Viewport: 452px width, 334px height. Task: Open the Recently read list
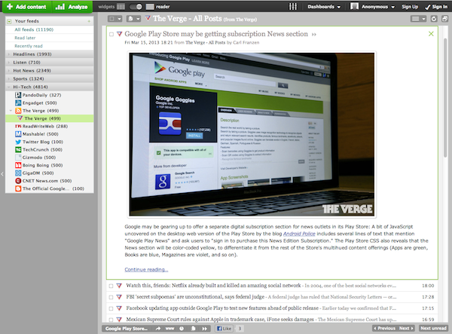point(29,46)
